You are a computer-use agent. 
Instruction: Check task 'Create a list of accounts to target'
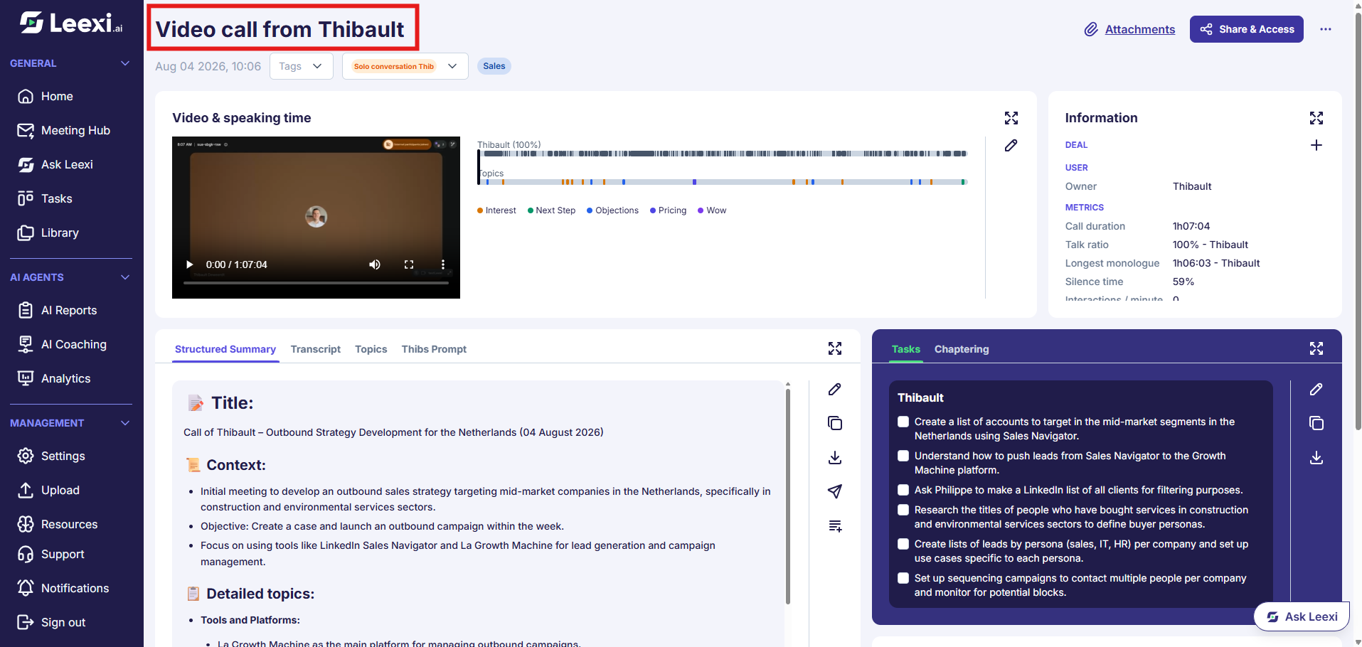[903, 422]
